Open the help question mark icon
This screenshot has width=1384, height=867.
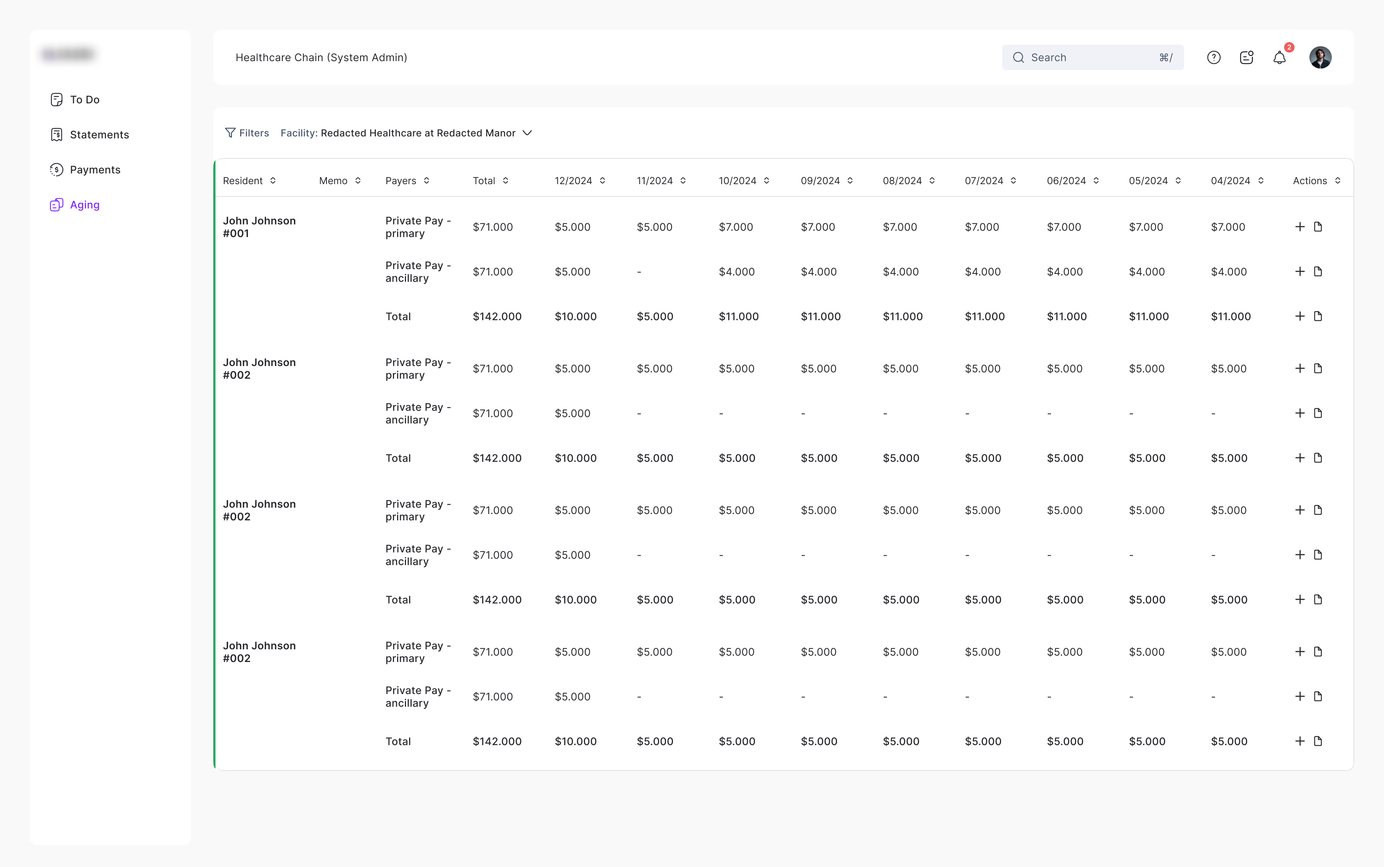(1214, 57)
